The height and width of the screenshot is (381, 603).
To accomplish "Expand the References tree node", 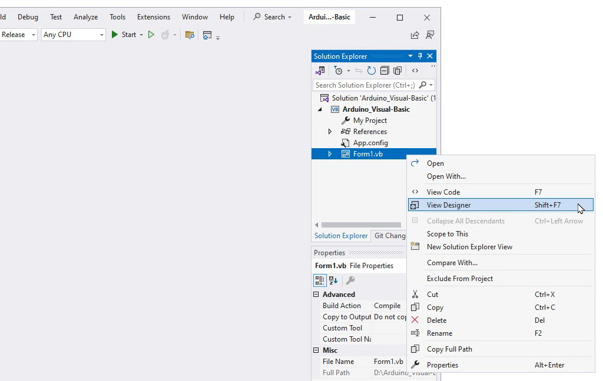I will click(330, 131).
